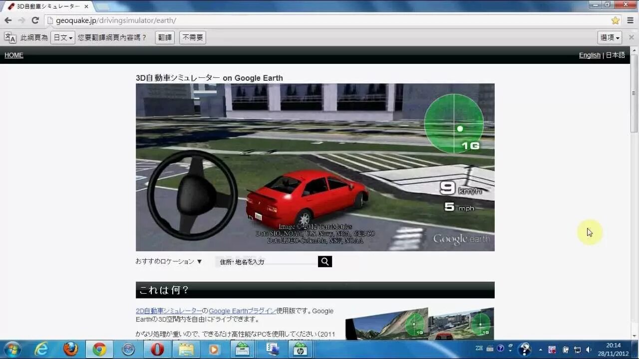
Task: Open the 選項 options dropdown
Action: (610, 37)
